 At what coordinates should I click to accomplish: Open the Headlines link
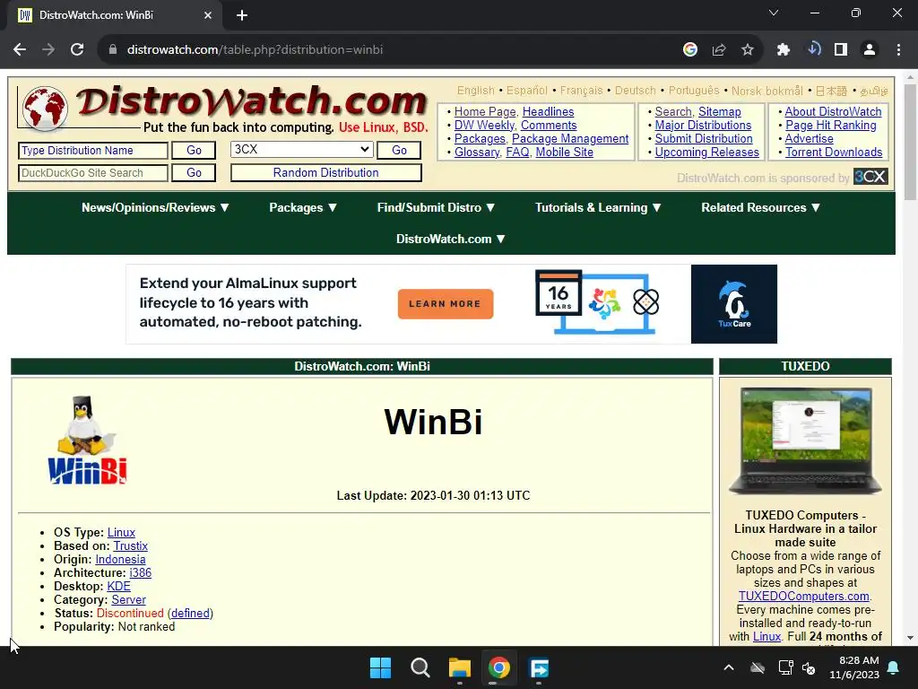548,111
